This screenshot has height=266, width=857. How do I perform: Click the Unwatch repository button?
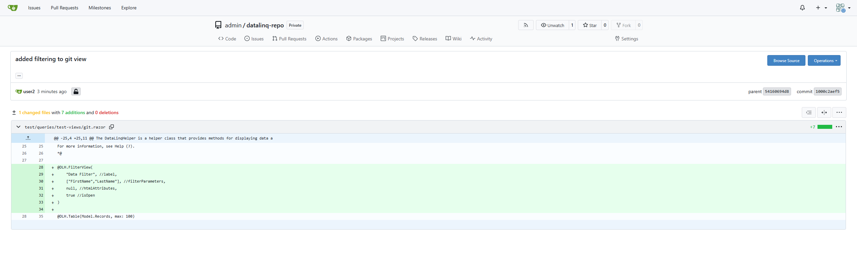click(x=553, y=25)
